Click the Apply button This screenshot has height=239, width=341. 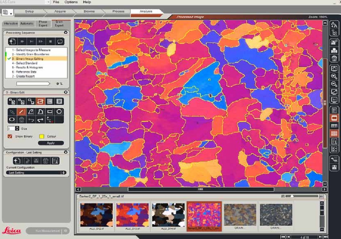51,143
